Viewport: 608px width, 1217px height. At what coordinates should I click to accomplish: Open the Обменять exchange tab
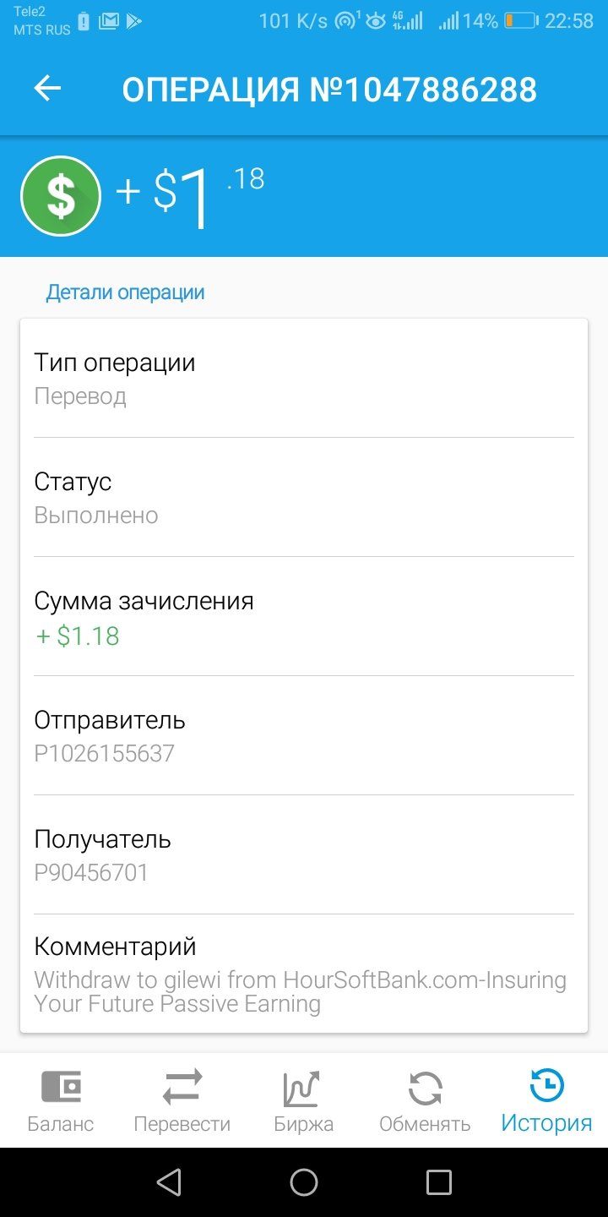pos(425,1100)
